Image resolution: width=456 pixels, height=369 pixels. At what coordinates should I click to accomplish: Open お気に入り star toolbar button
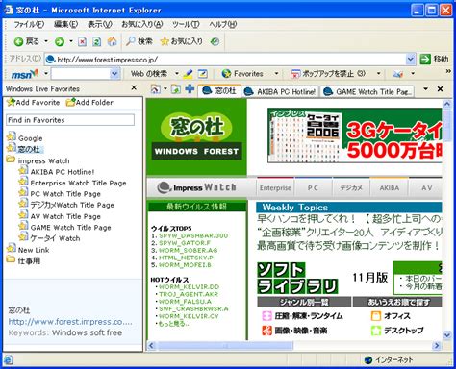click(182, 41)
